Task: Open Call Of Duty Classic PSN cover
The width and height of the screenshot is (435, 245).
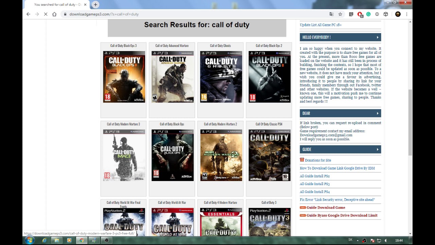Action: click(269, 155)
